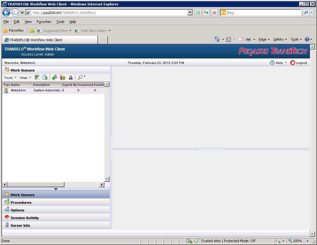Screen dimensions: 317x245
Task: Open the Procedures panel
Action: tap(20, 202)
